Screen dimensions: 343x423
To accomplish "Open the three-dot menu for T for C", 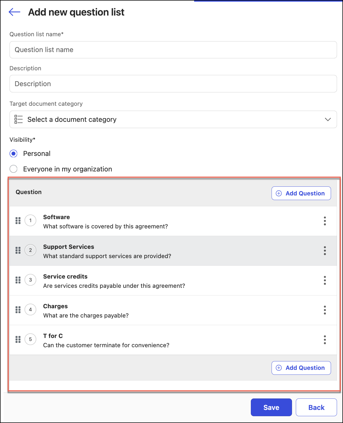I will (x=325, y=340).
